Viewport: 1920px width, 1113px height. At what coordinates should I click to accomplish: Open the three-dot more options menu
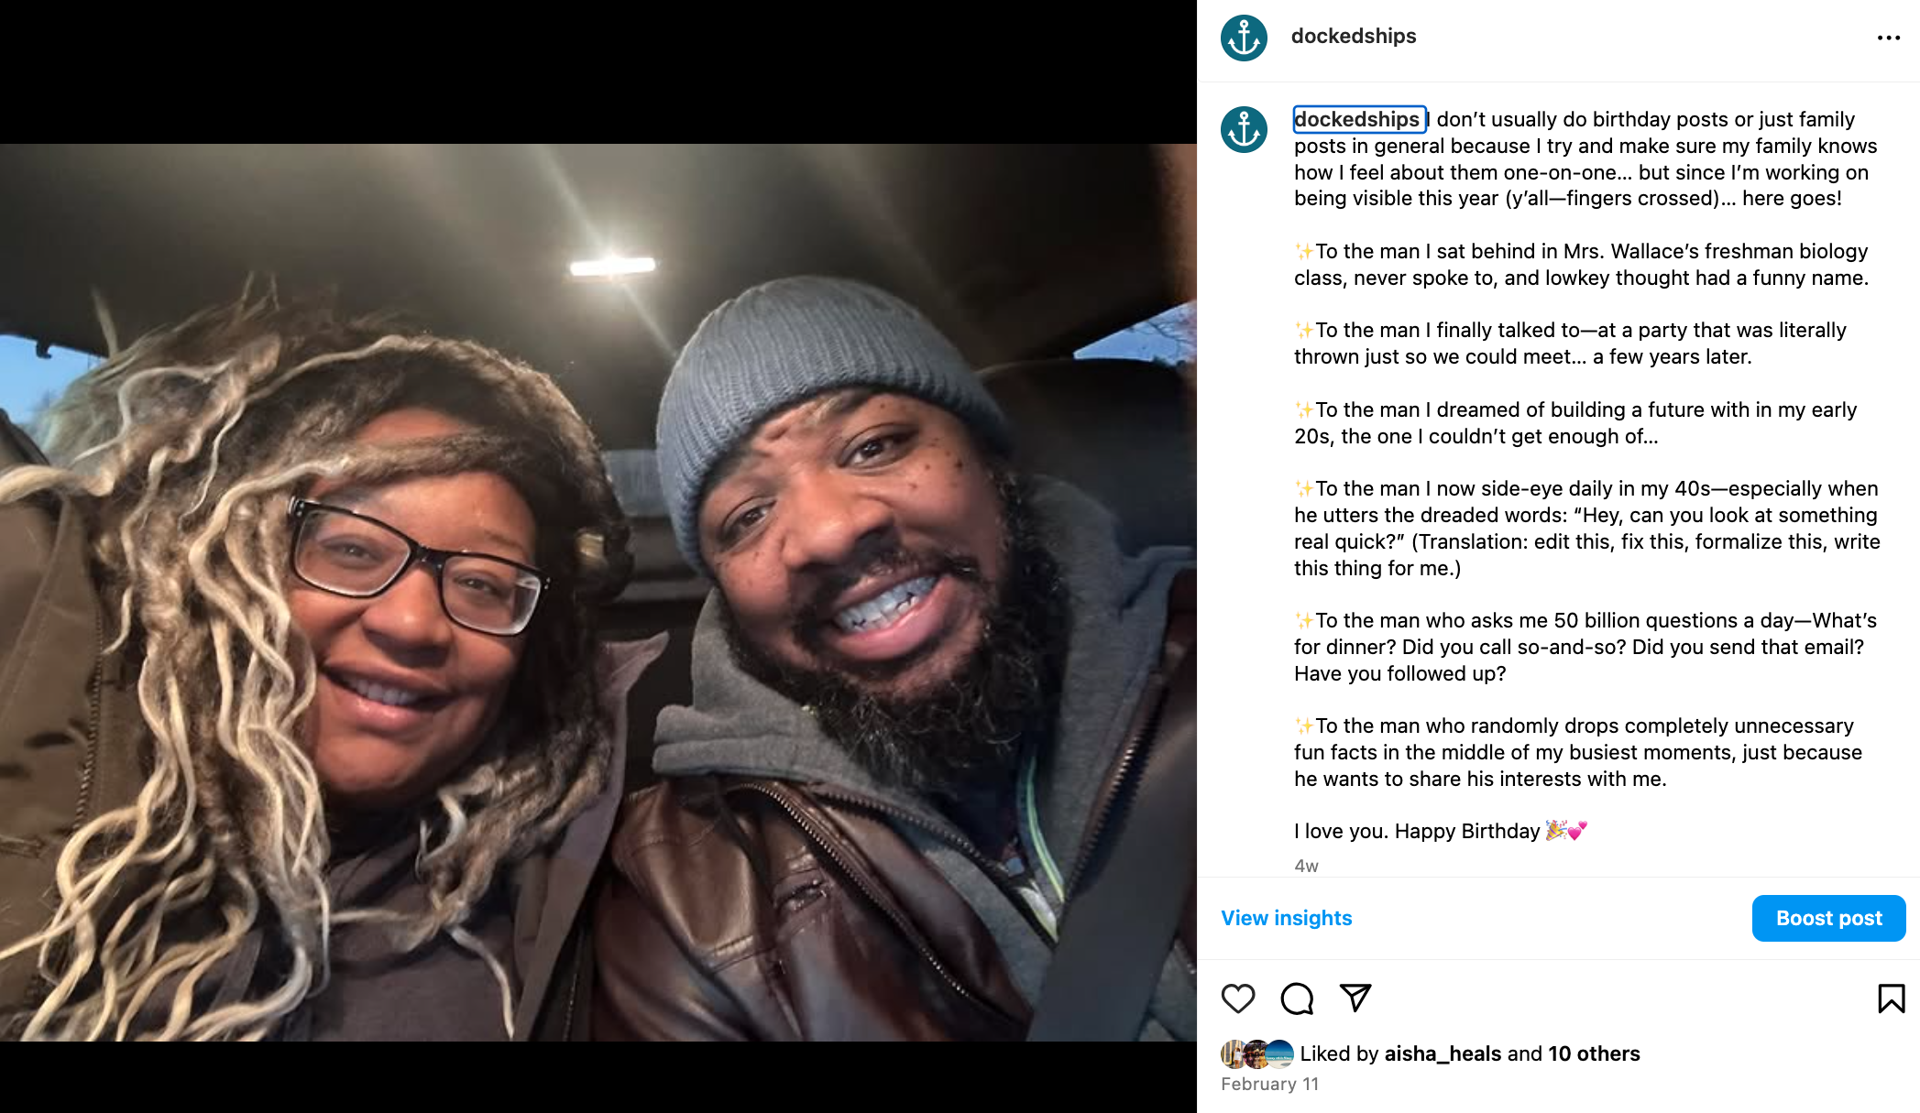(x=1889, y=38)
